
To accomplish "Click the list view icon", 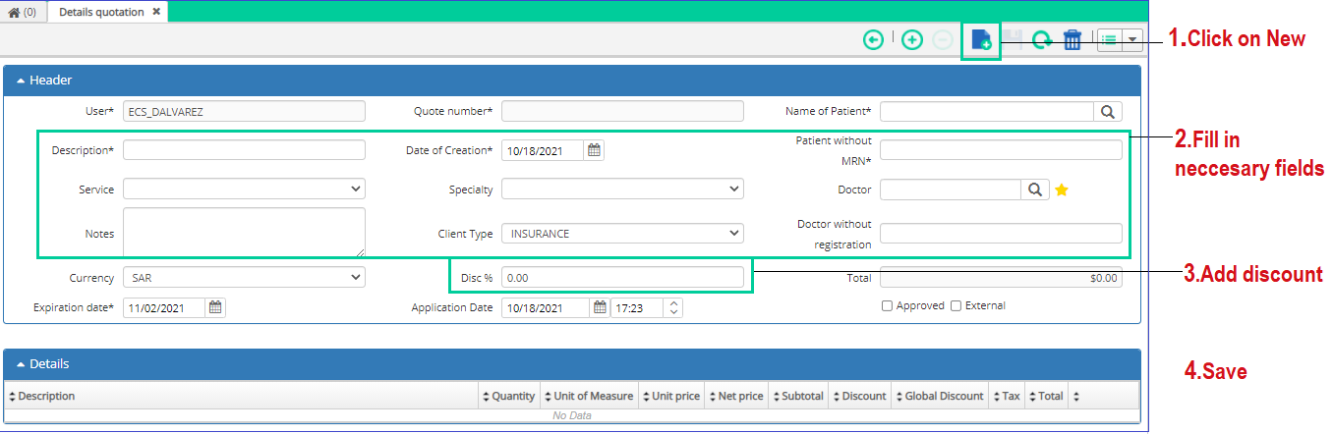I will coord(1109,40).
